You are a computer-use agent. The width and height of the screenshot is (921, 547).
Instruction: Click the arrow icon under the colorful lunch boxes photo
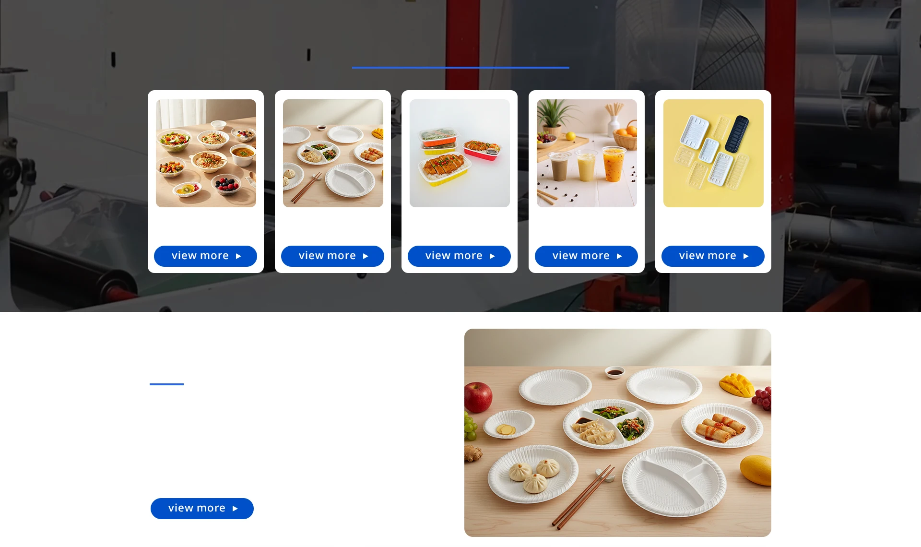click(492, 256)
